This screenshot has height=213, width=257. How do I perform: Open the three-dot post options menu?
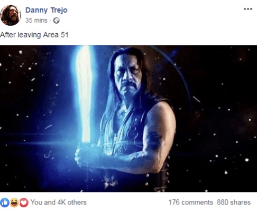coord(248,9)
